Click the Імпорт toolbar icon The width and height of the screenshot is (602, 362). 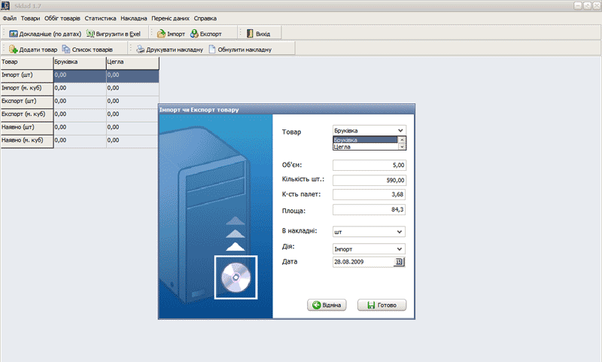(x=161, y=34)
